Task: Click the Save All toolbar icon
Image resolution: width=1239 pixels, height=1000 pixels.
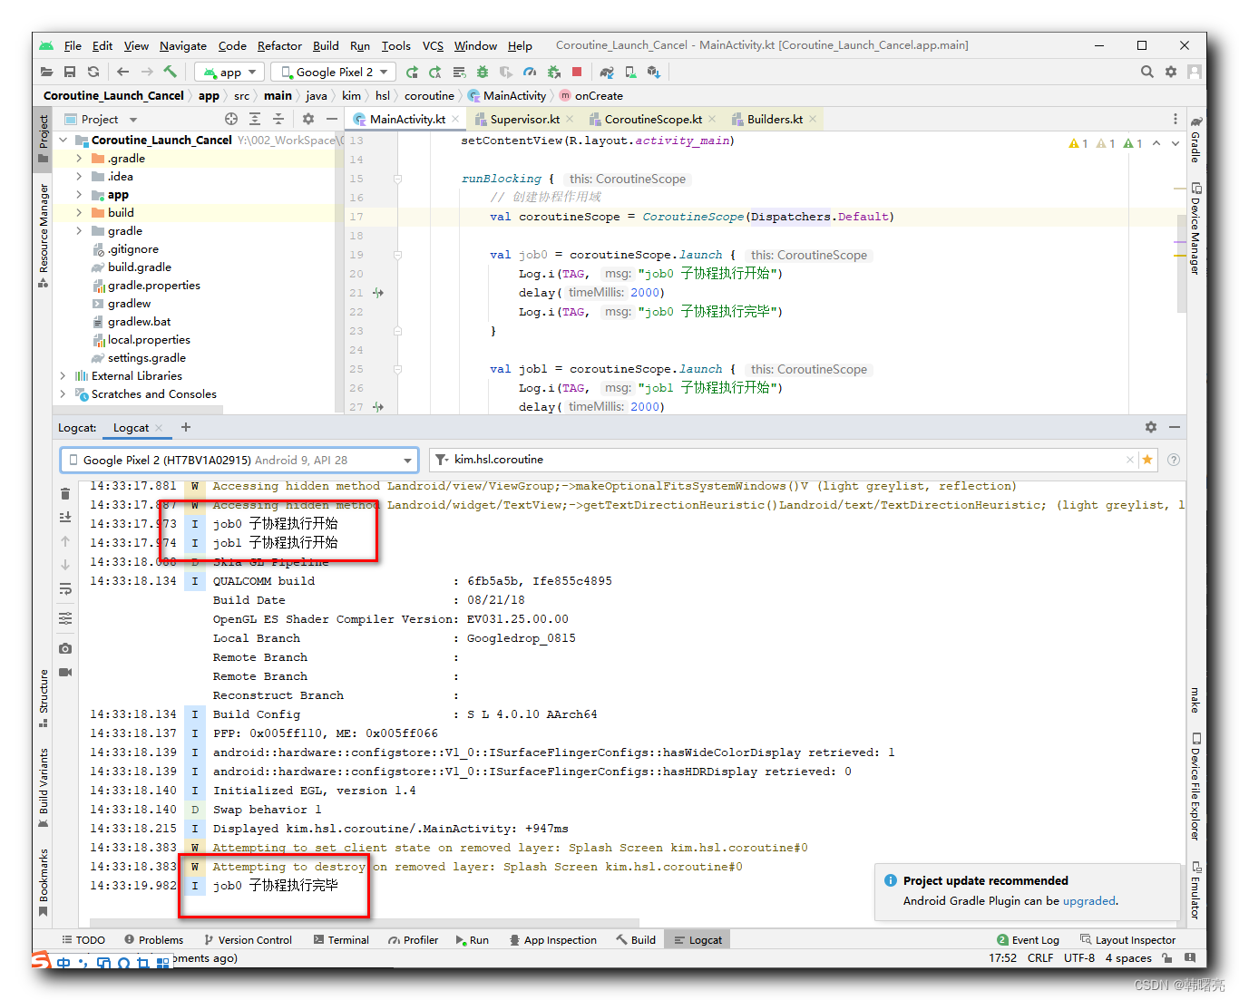Action: pyautogui.click(x=70, y=72)
